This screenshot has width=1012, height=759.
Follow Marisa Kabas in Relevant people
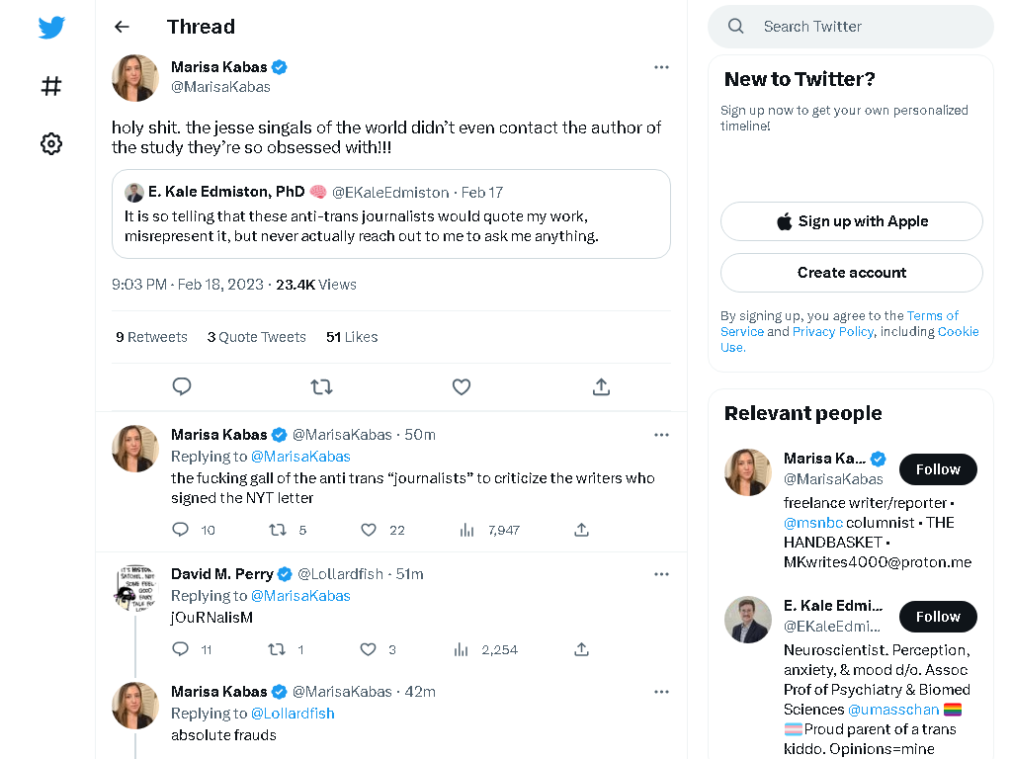(x=938, y=469)
